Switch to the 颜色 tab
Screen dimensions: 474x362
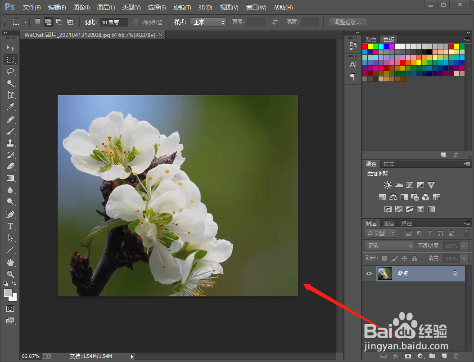tap(371, 39)
